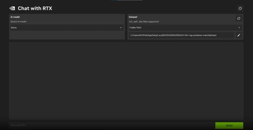Click the AI model heading label
Screen dimensions: 253x130
15,17
